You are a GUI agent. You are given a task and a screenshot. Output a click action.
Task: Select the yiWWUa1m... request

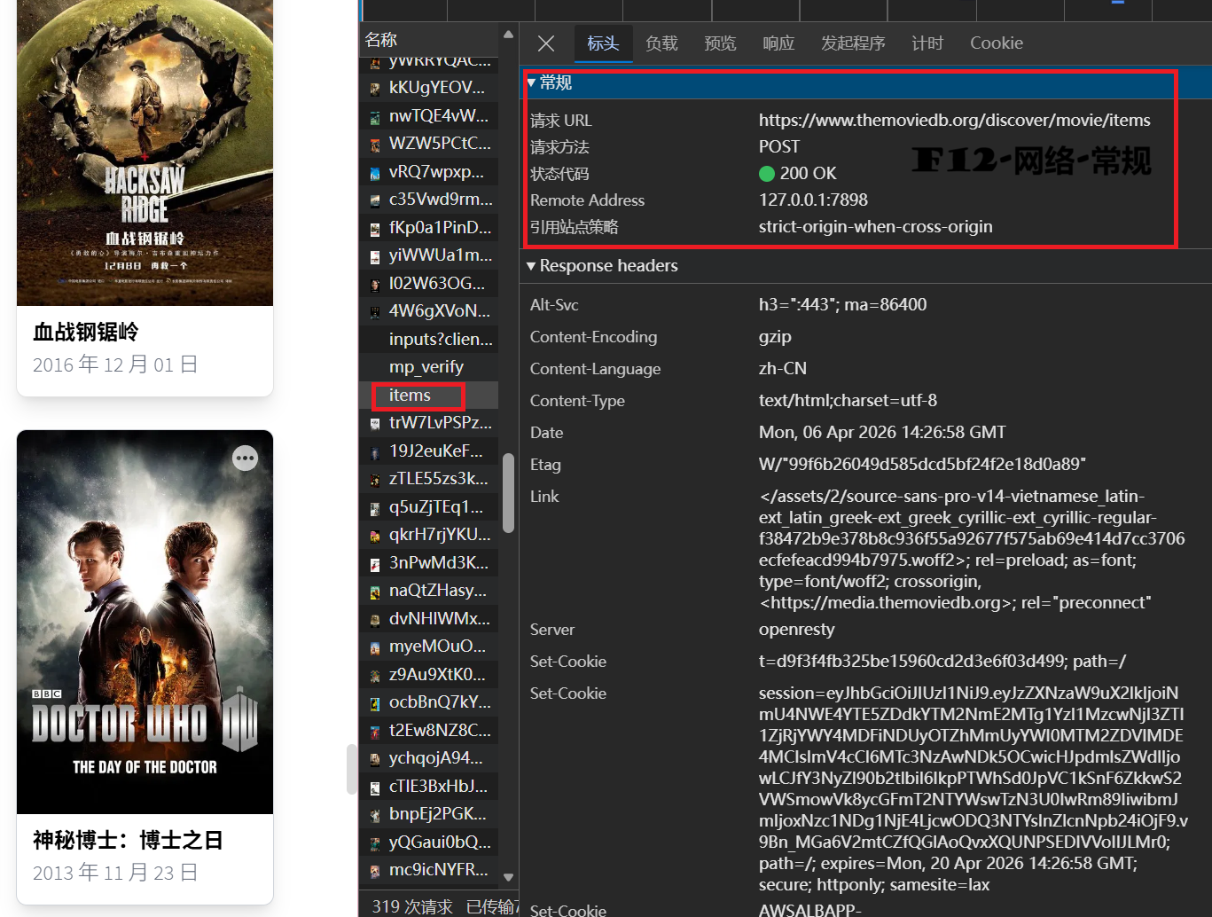click(x=429, y=255)
